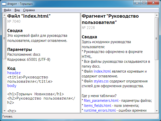The height and width of the screenshot is (121, 161).
Task: Click the Фрагмент "Руководство пользователя" heading
Action: (110, 19)
